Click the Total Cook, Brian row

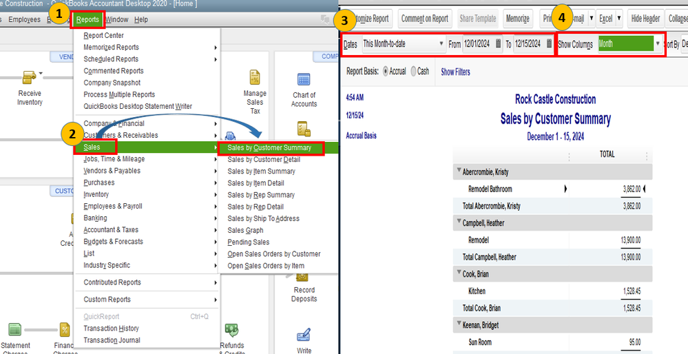[x=553, y=308]
